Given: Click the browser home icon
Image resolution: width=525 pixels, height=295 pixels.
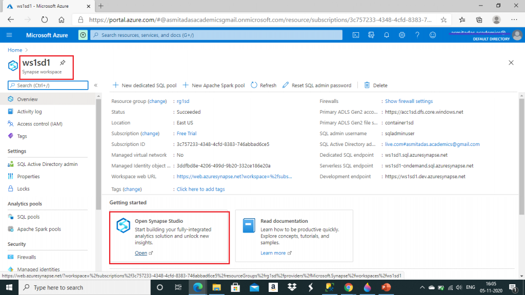Looking at the screenshot, I should [62, 20].
